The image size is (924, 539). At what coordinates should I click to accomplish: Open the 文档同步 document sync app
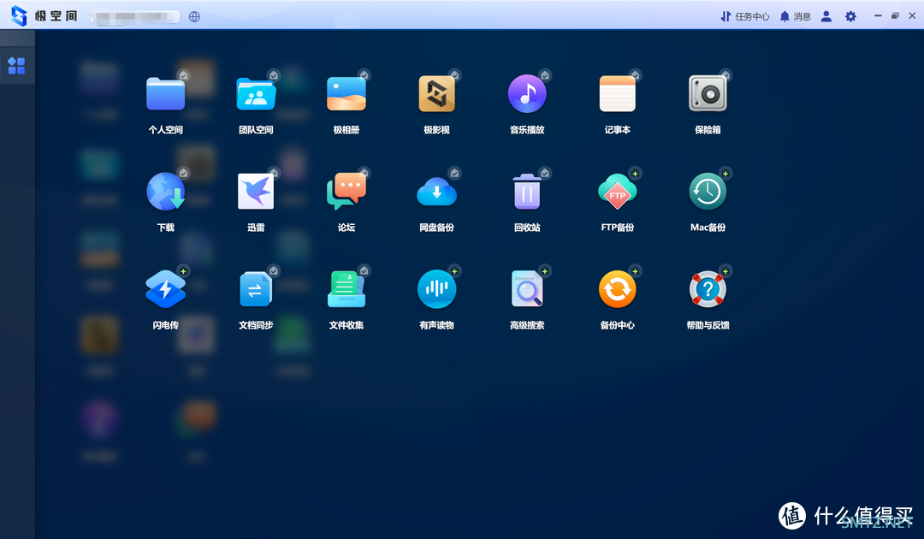click(x=256, y=290)
